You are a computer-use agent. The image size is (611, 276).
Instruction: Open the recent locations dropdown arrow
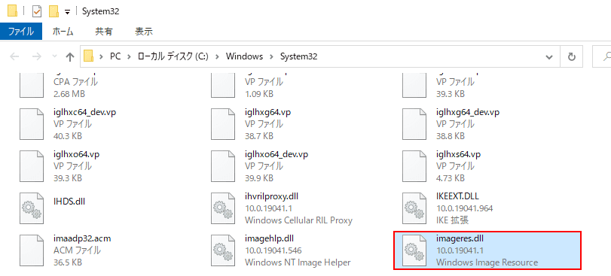coord(54,56)
